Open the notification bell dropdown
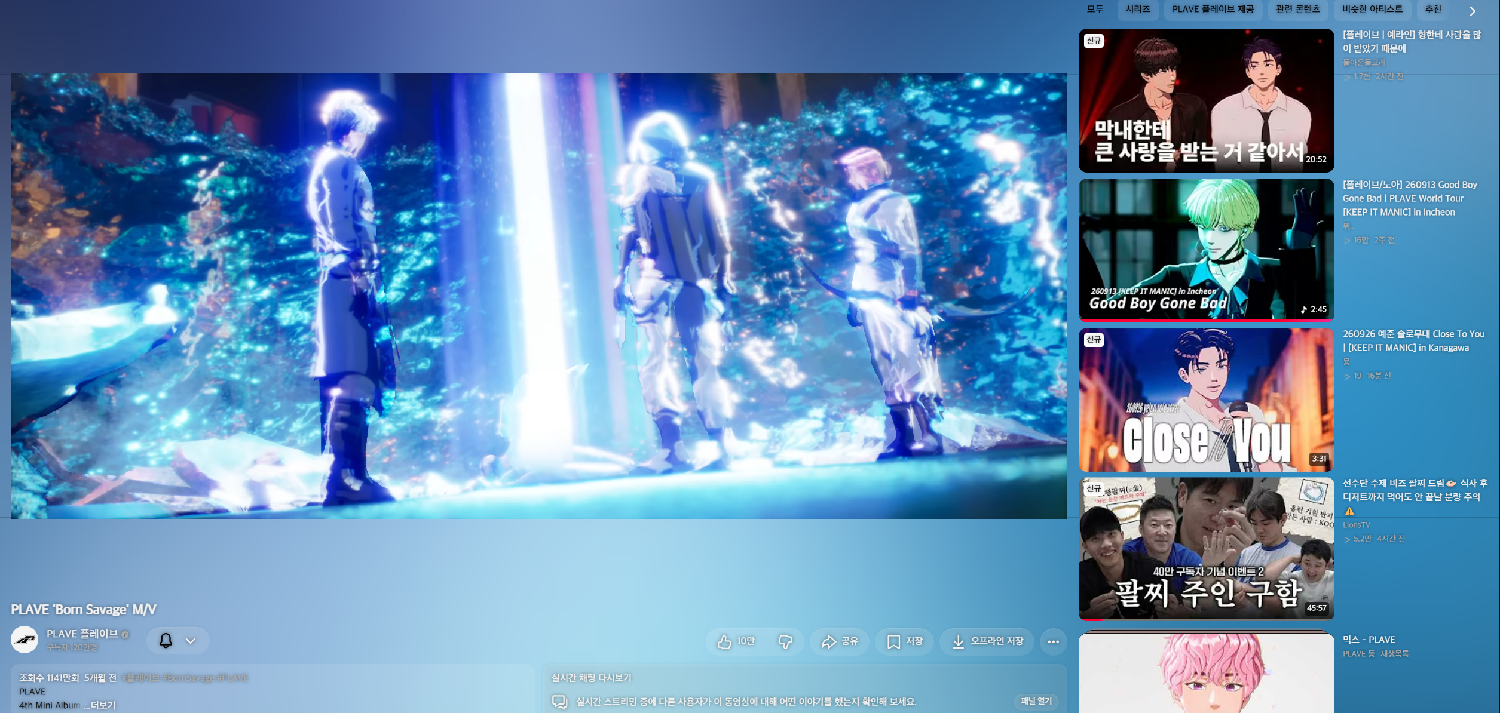 coord(178,641)
